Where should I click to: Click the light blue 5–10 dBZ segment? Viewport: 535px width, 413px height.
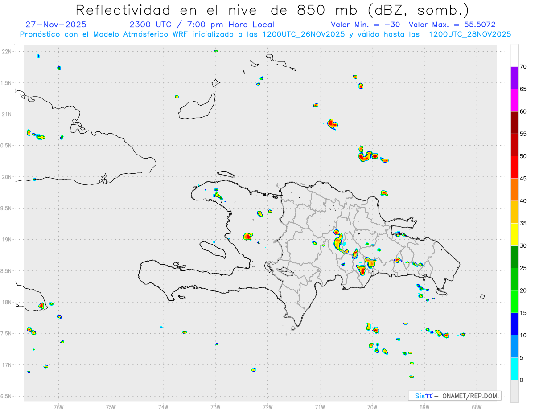click(514, 346)
